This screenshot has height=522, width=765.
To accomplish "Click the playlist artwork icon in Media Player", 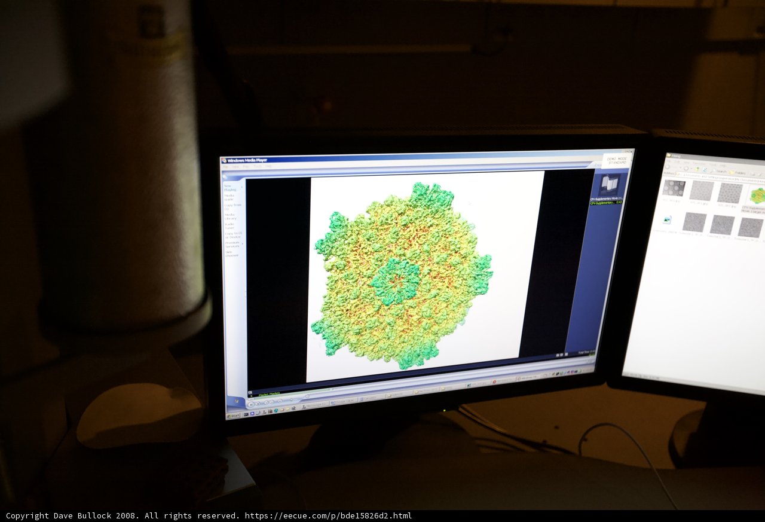I will click(x=609, y=184).
